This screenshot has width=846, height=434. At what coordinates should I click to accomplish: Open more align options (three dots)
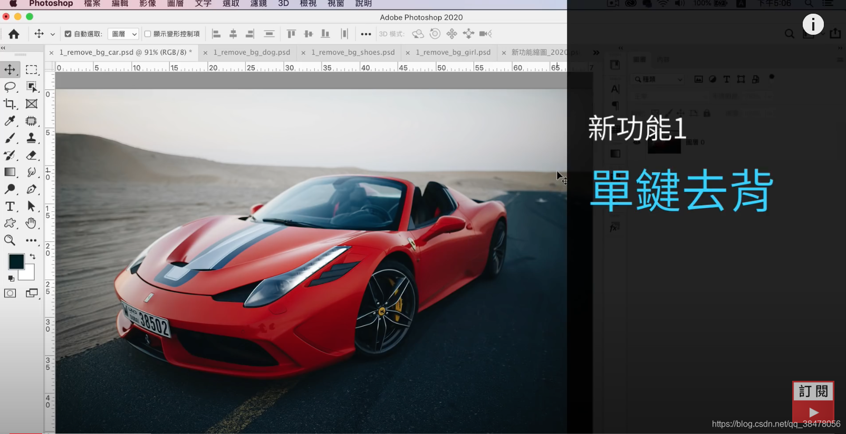(x=366, y=34)
